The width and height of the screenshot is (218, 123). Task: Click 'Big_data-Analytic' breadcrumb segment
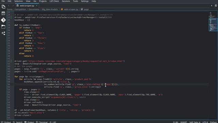50,9
